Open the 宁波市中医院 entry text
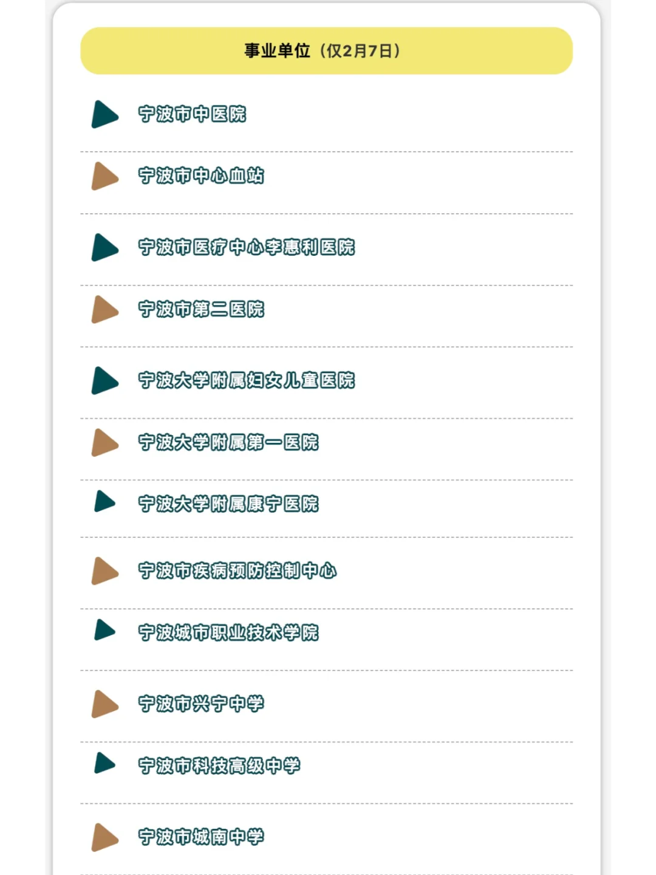Viewport: 656px width, 875px height. 192,114
